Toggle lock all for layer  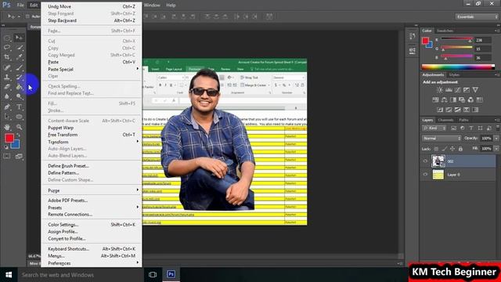(460, 149)
